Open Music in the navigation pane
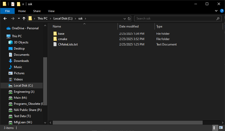 [x=18, y=67]
